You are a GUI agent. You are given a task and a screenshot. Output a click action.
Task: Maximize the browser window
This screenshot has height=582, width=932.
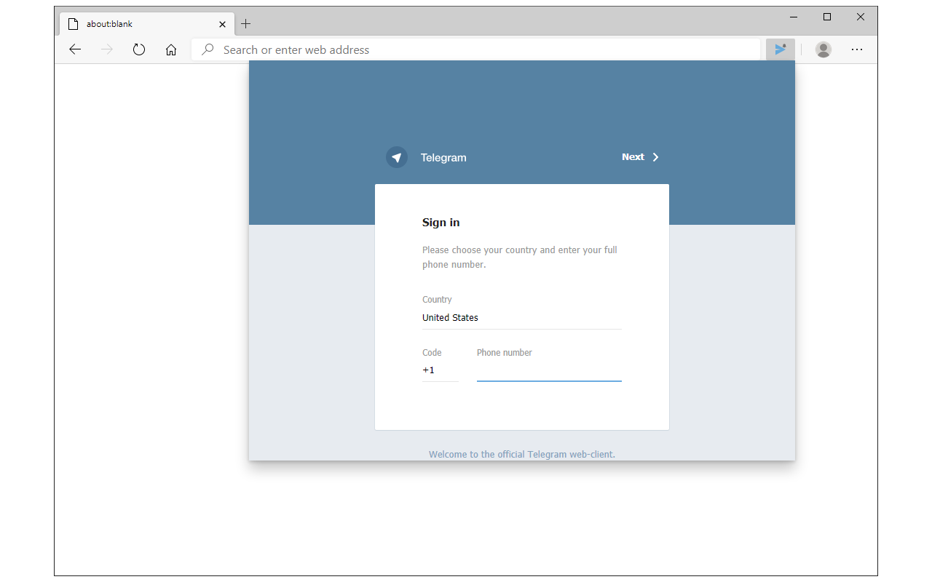pyautogui.click(x=827, y=17)
